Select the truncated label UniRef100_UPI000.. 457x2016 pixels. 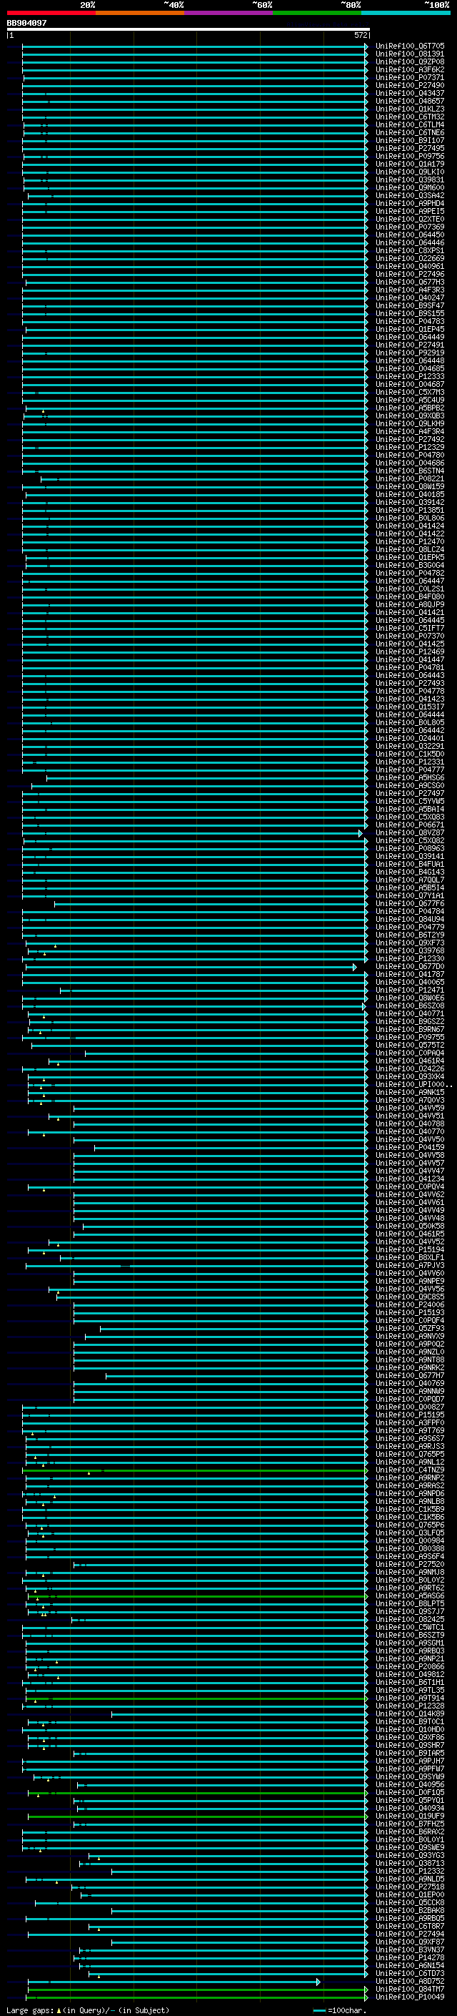click(413, 1085)
